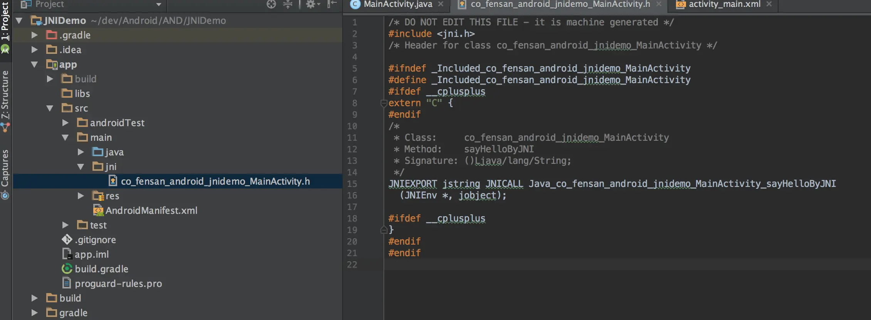Click the app.iml file icon
The height and width of the screenshot is (320, 871).
(67, 254)
